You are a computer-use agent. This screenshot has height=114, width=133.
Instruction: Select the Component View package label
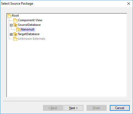pos(30,20)
